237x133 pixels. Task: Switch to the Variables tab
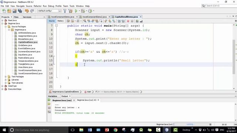tap(53, 96)
